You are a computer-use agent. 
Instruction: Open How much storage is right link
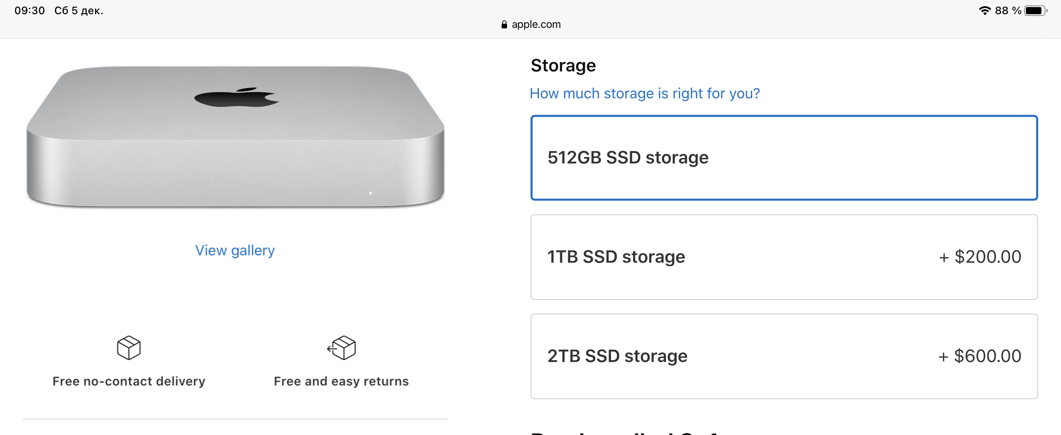(x=645, y=94)
